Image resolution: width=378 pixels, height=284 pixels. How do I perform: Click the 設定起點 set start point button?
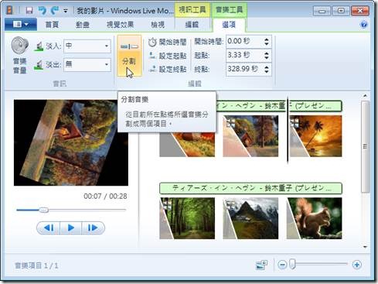tap(168, 56)
